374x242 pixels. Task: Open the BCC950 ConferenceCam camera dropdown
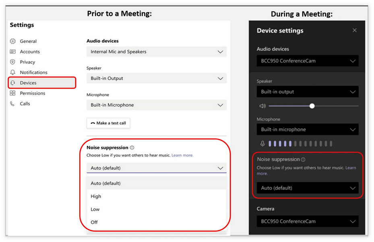coord(308,221)
